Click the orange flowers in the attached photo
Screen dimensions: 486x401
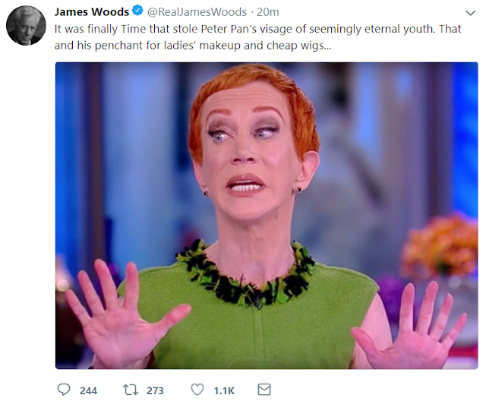coord(440,245)
